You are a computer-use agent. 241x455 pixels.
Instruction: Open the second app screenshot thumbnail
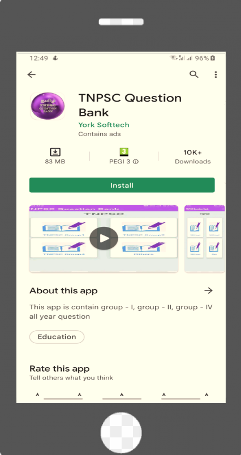[x=205, y=238]
